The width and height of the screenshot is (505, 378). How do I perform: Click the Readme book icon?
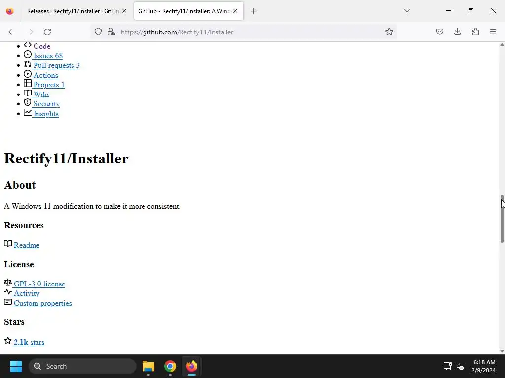coord(8,244)
